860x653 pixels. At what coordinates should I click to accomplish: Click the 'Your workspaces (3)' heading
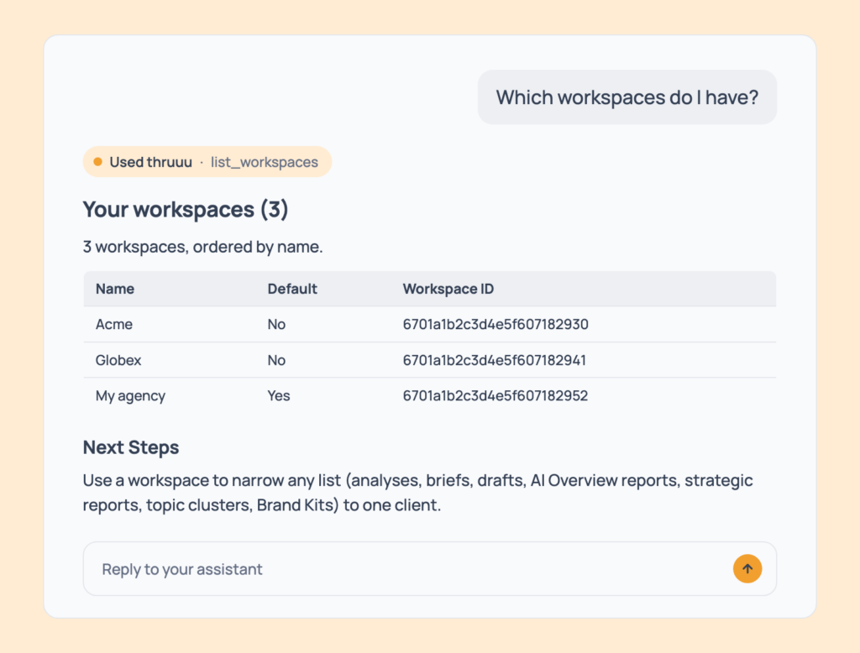click(x=186, y=210)
